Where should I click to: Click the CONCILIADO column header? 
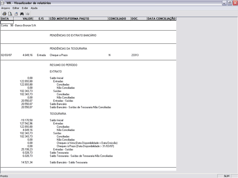click(119, 19)
